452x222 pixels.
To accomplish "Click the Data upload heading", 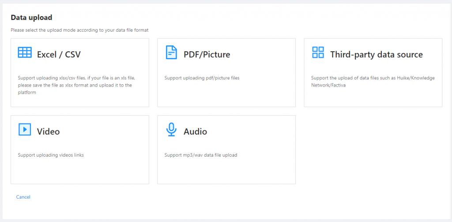I will (x=31, y=18).
